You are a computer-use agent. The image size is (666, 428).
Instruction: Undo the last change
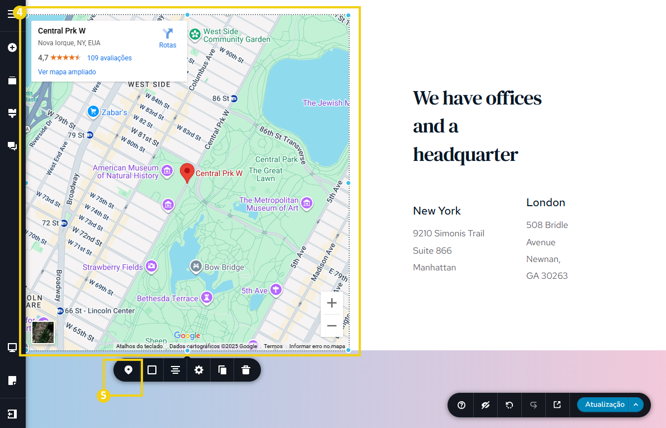coord(509,405)
